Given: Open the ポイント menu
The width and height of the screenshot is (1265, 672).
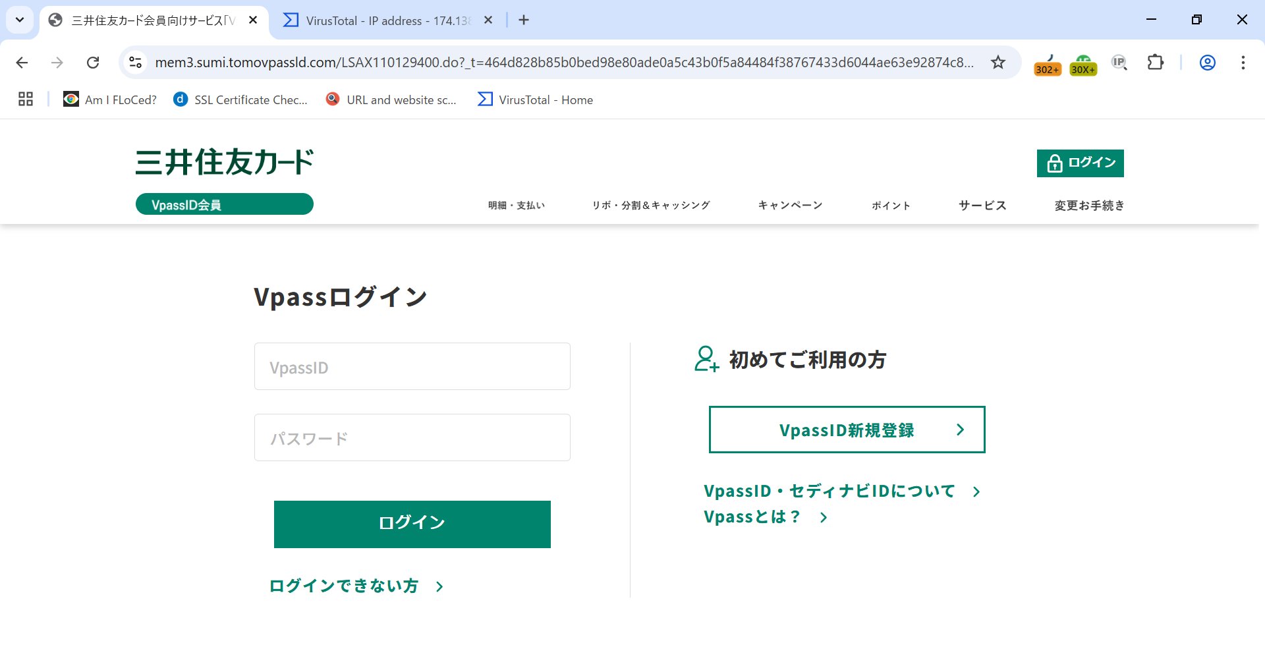Looking at the screenshot, I should pyautogui.click(x=891, y=206).
